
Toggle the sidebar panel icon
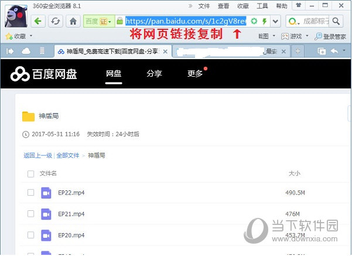(x=10, y=52)
